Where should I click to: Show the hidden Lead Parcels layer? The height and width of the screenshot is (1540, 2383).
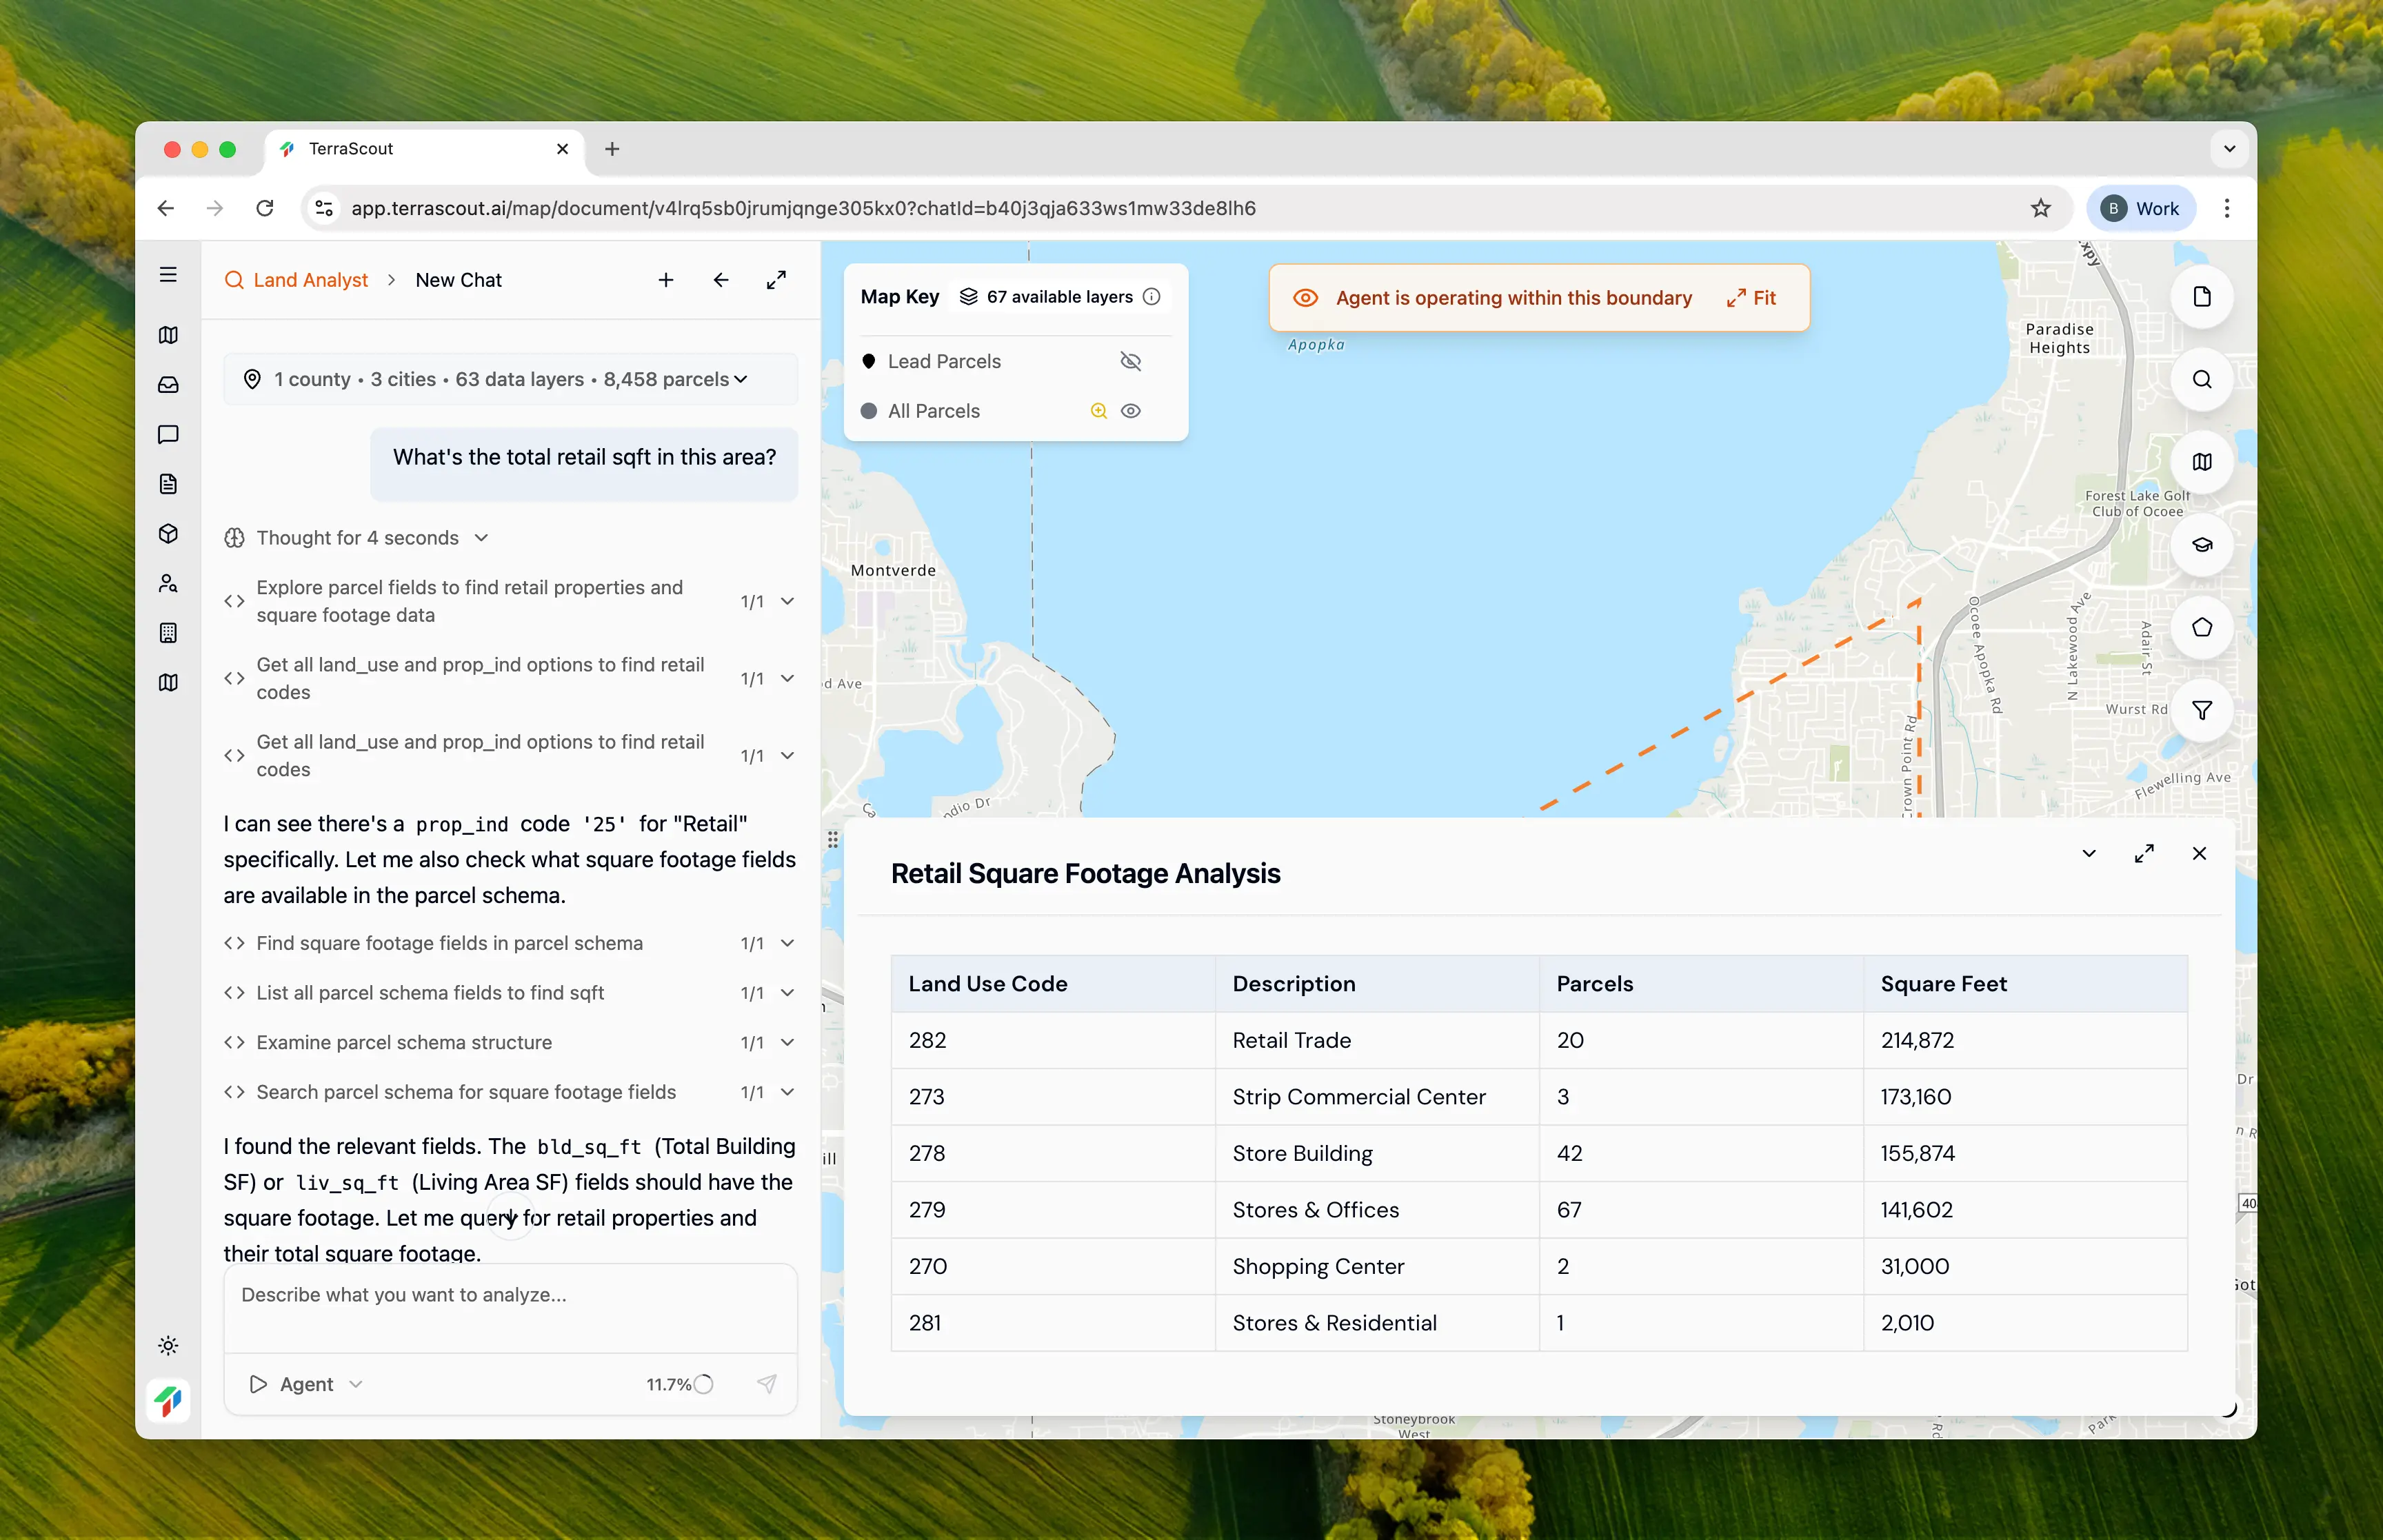(1131, 361)
